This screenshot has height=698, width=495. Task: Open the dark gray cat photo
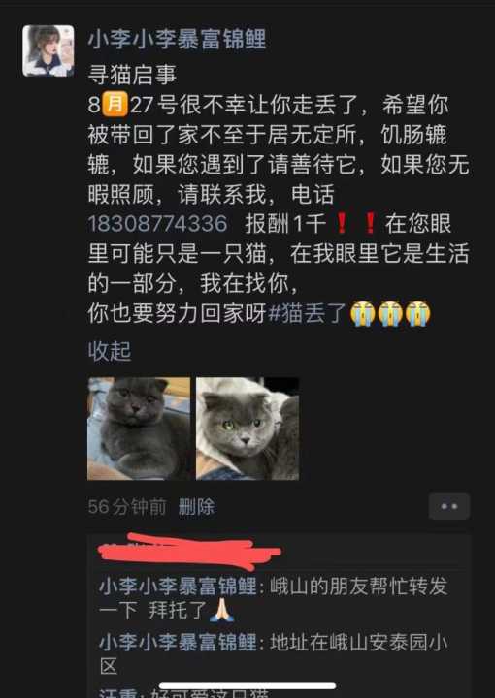[x=139, y=428]
